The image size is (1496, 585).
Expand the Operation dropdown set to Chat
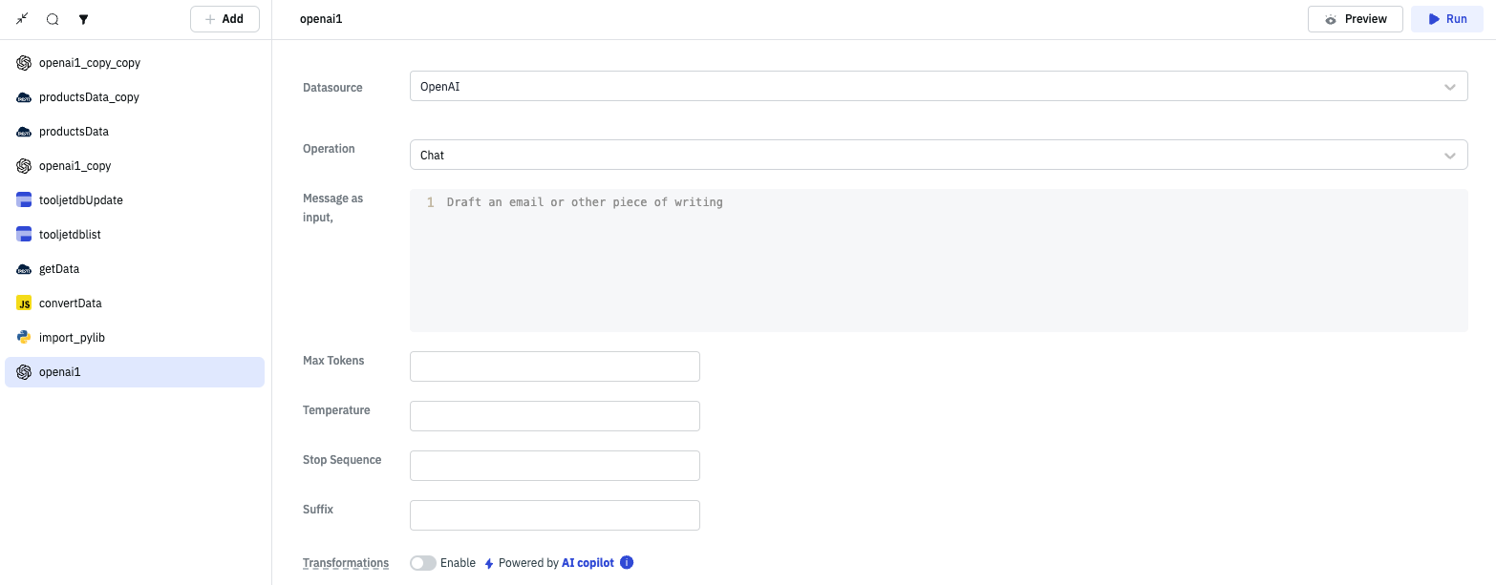pyautogui.click(x=938, y=156)
